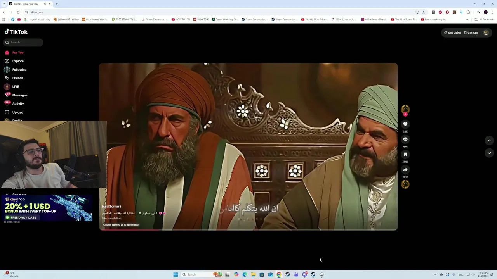Viewport: 497px width, 279px height.
Task: Open a new browser tab
Action: [56, 4]
